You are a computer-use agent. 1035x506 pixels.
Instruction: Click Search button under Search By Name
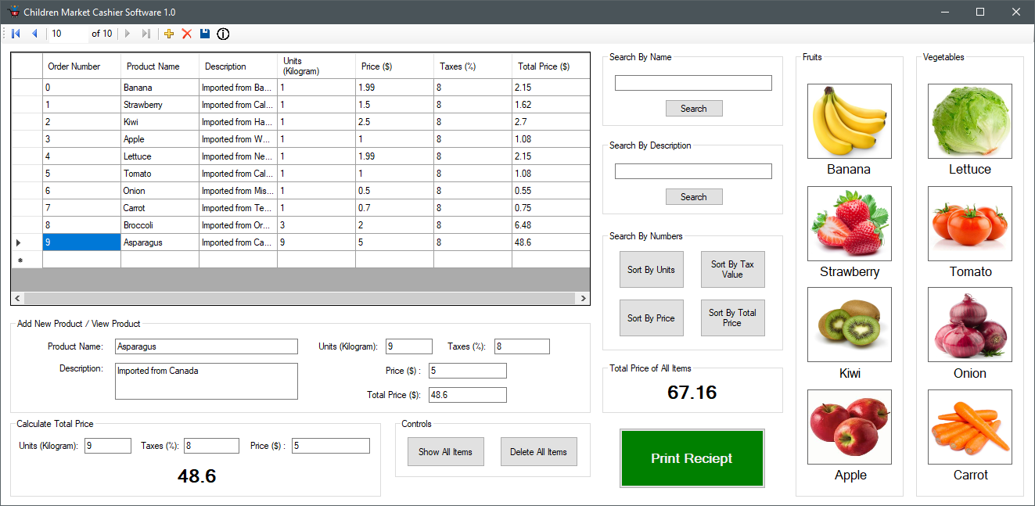pos(694,109)
